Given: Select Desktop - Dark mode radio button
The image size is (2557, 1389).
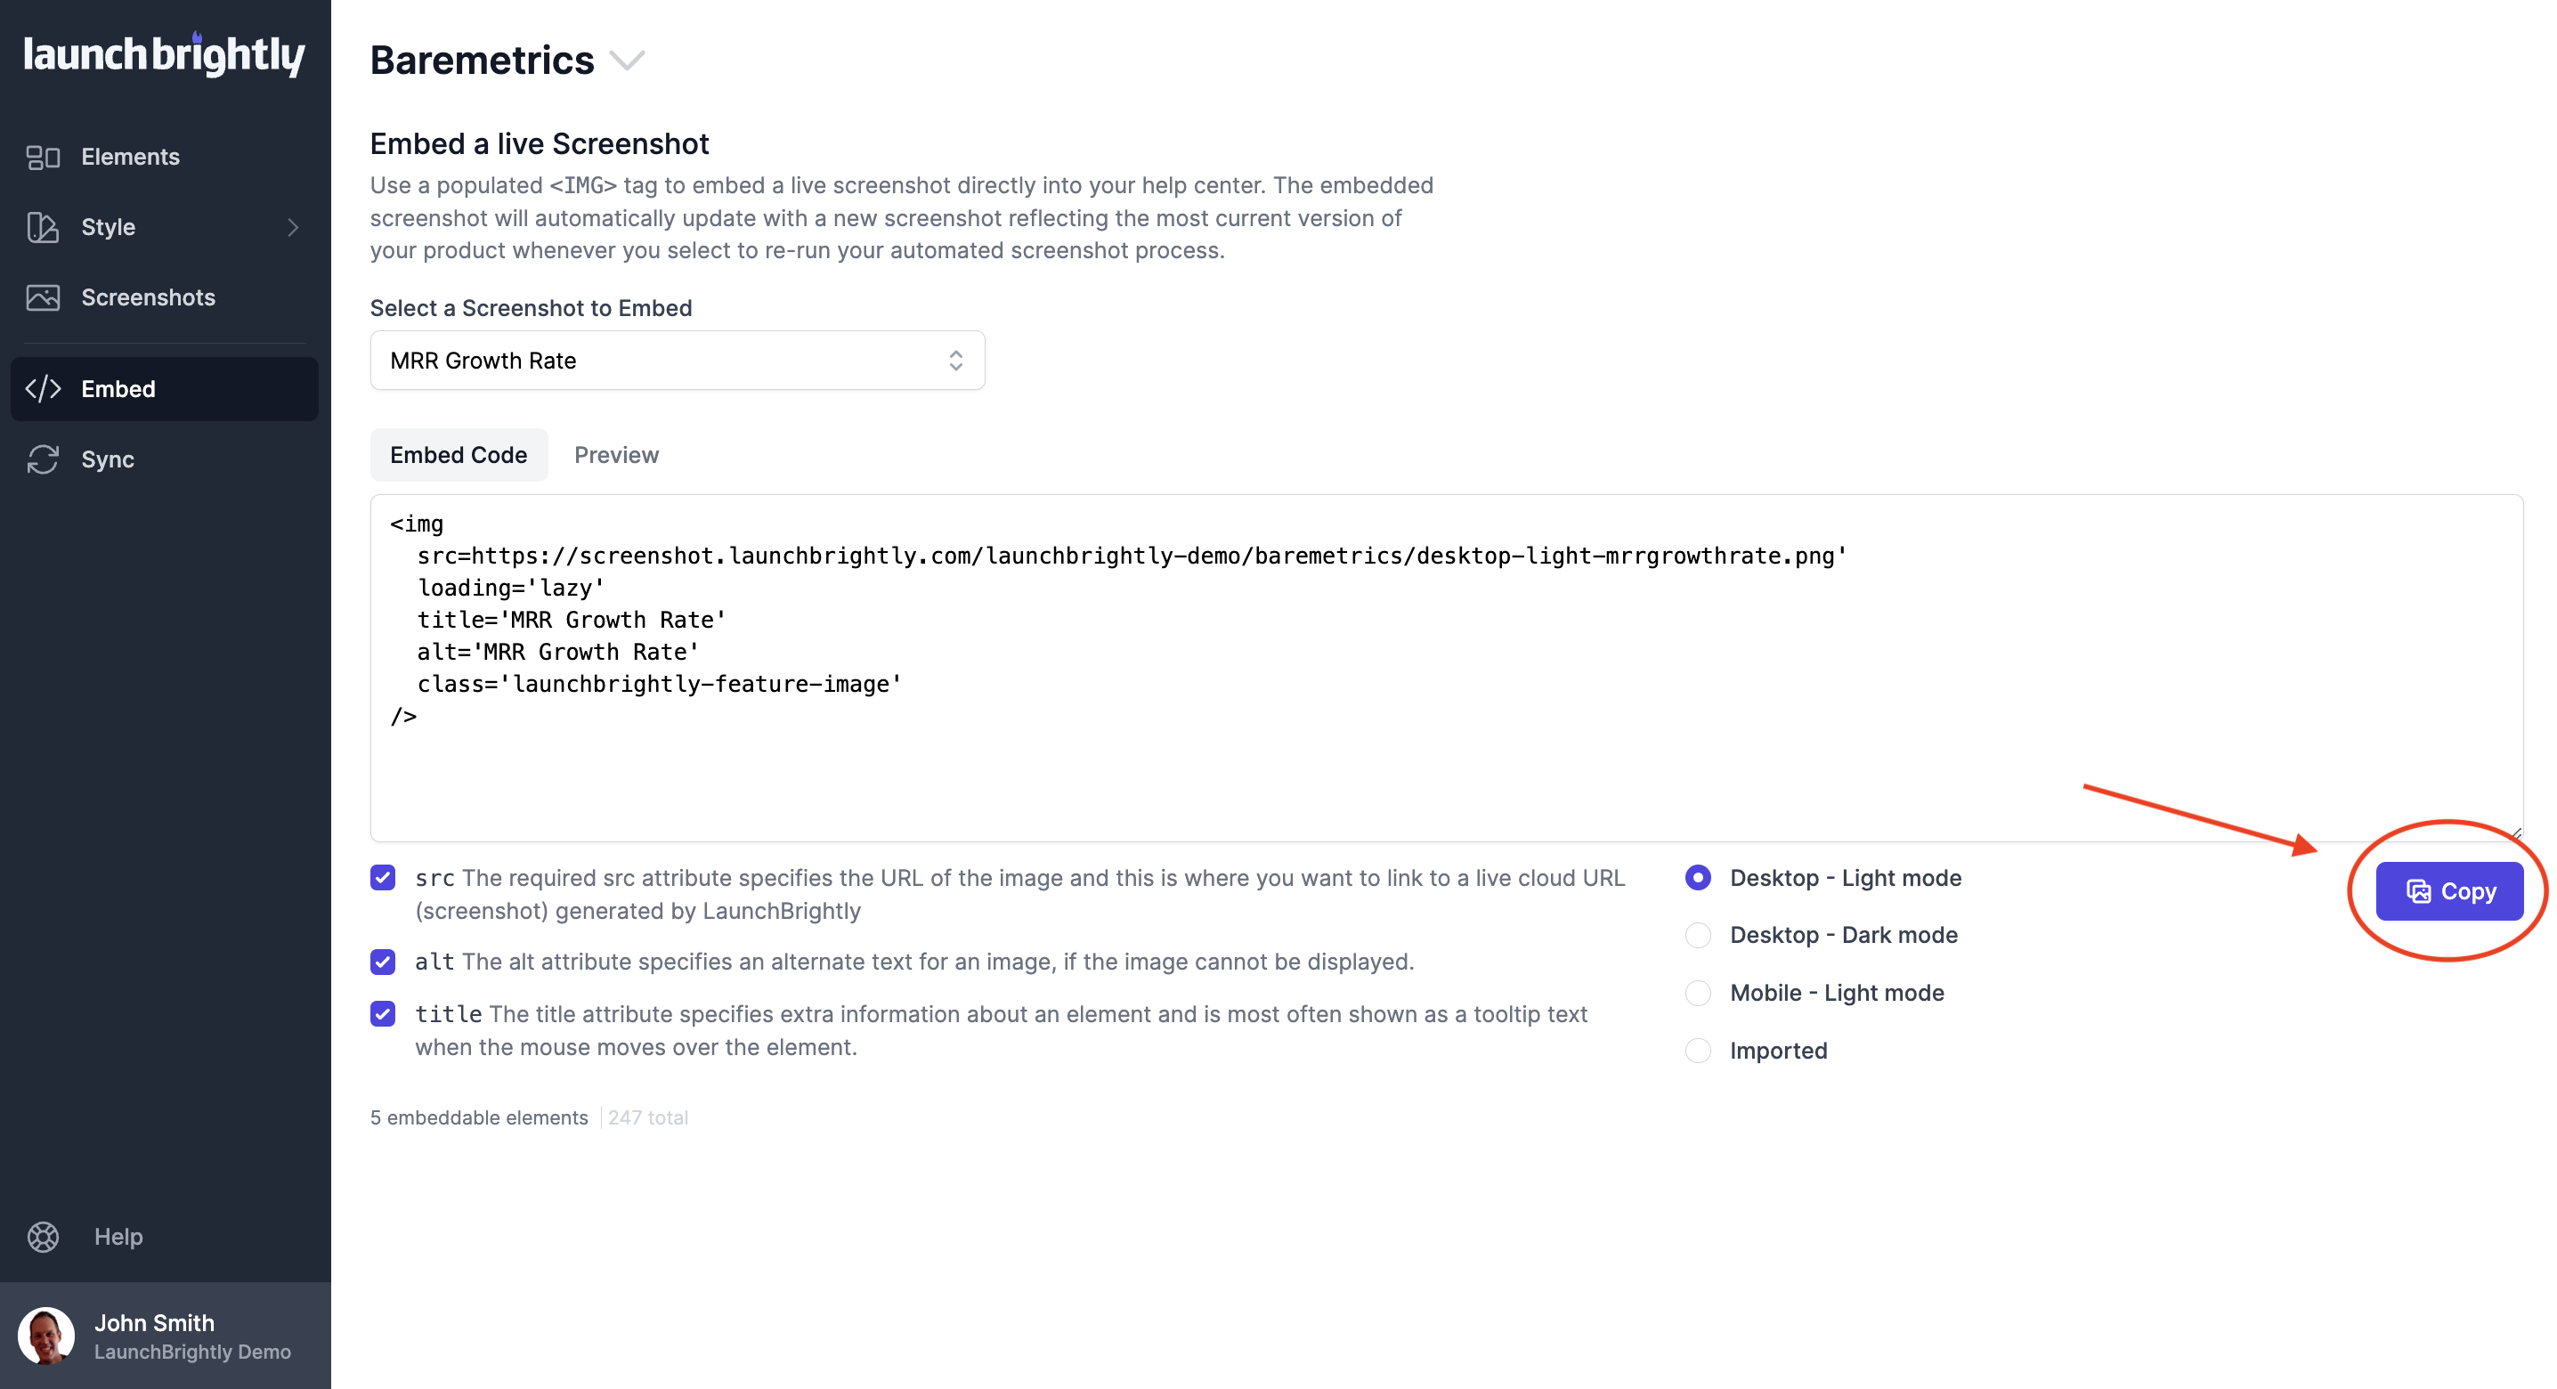Looking at the screenshot, I should pyautogui.click(x=1697, y=934).
